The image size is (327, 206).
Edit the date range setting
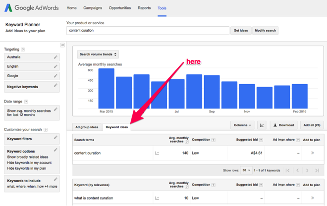point(55,109)
